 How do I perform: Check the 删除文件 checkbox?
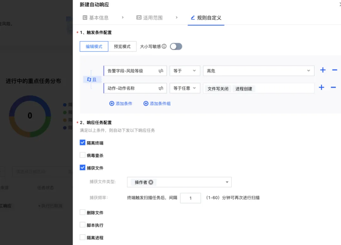tap(83, 213)
